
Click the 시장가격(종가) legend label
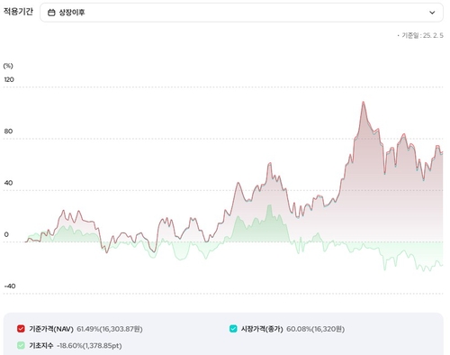(262, 329)
